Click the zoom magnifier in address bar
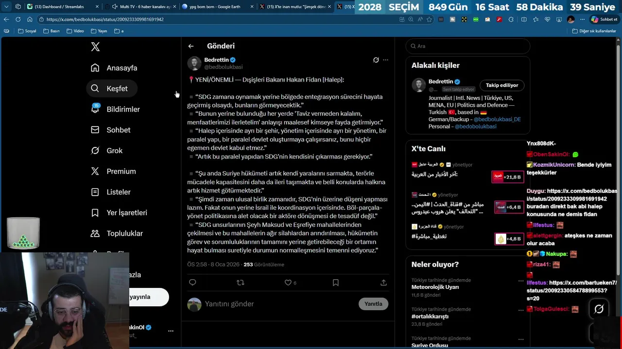Viewport: 622px width, 349px height. pyautogui.click(x=411, y=19)
